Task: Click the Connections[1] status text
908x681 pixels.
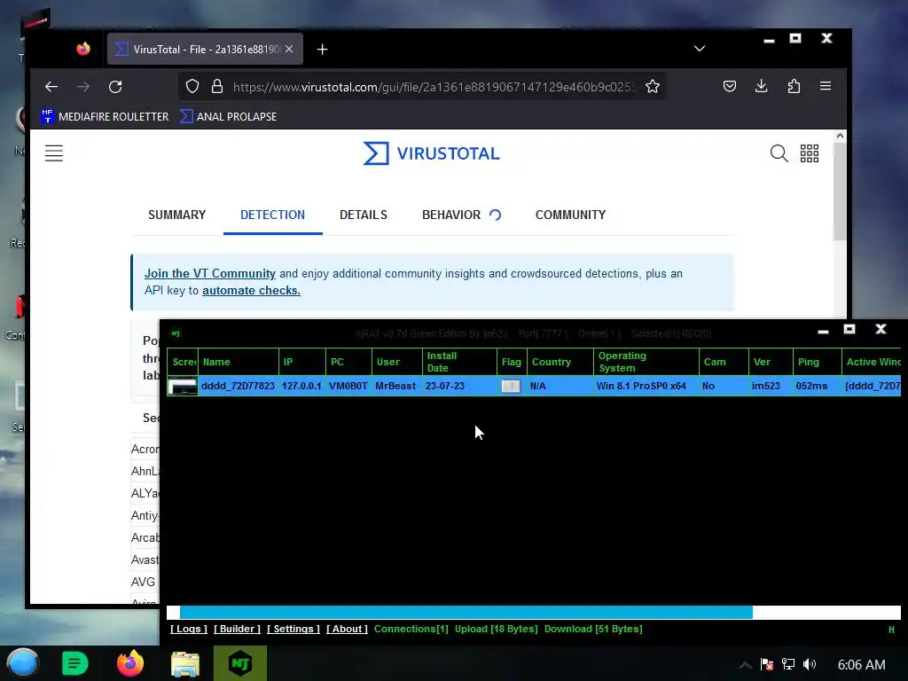Action: [x=411, y=629]
